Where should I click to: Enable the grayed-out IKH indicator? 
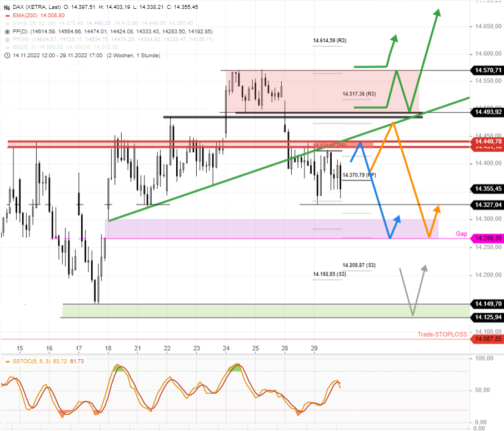point(7,24)
